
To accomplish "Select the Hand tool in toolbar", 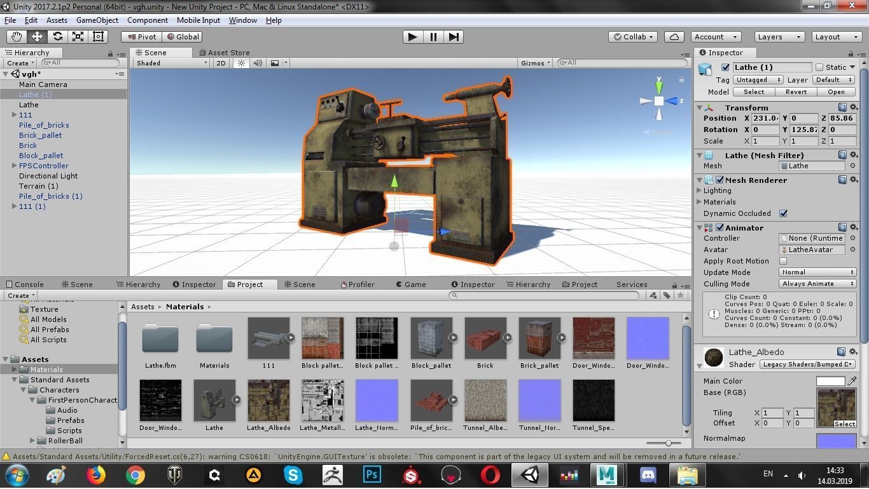I will click(x=17, y=37).
